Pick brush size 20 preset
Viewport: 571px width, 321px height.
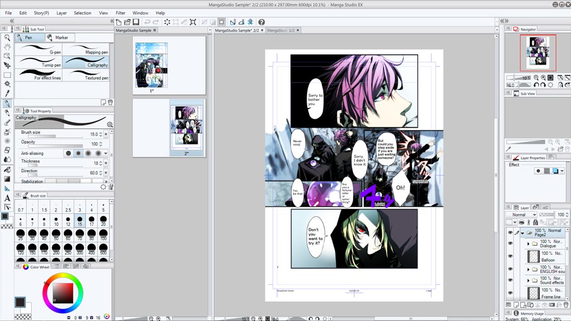(104, 221)
